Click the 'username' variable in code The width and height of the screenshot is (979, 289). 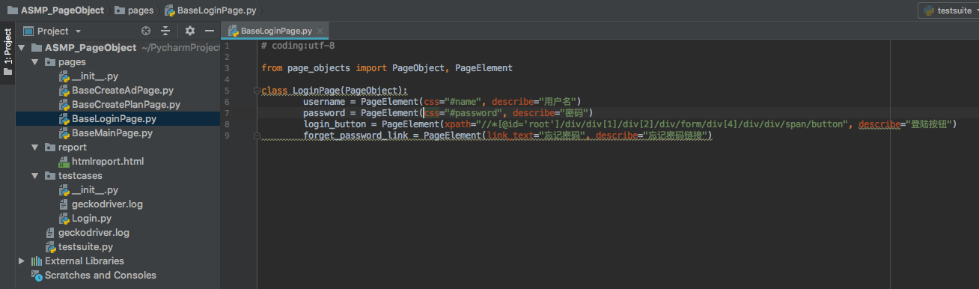click(x=324, y=102)
